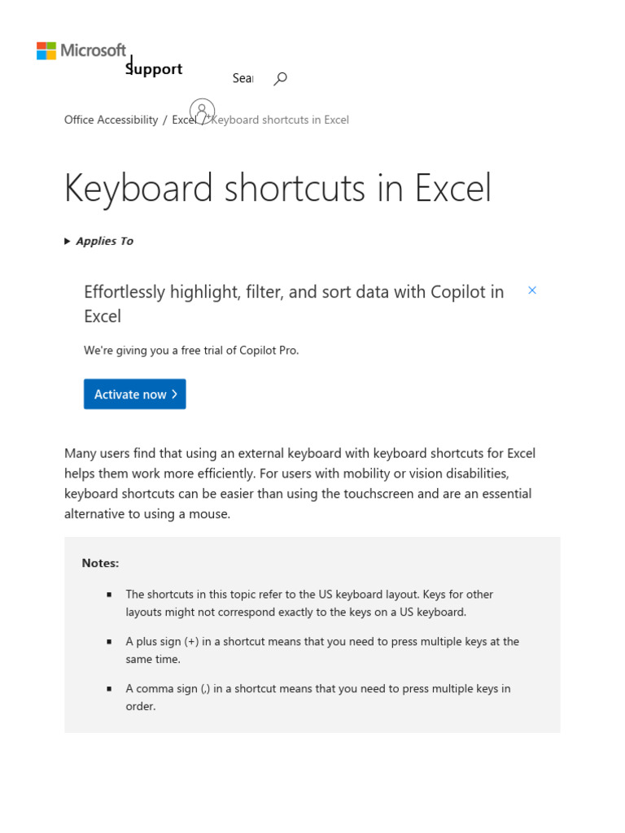This screenshot has width=625, height=833.
Task: Click the plus sign shortcut note
Action: (321, 650)
